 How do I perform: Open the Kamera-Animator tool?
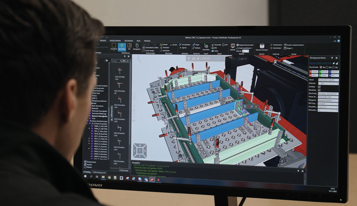262,47
